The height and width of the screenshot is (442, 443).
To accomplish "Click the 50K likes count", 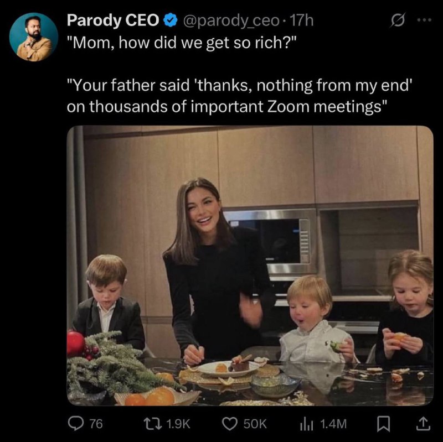I will 255,424.
